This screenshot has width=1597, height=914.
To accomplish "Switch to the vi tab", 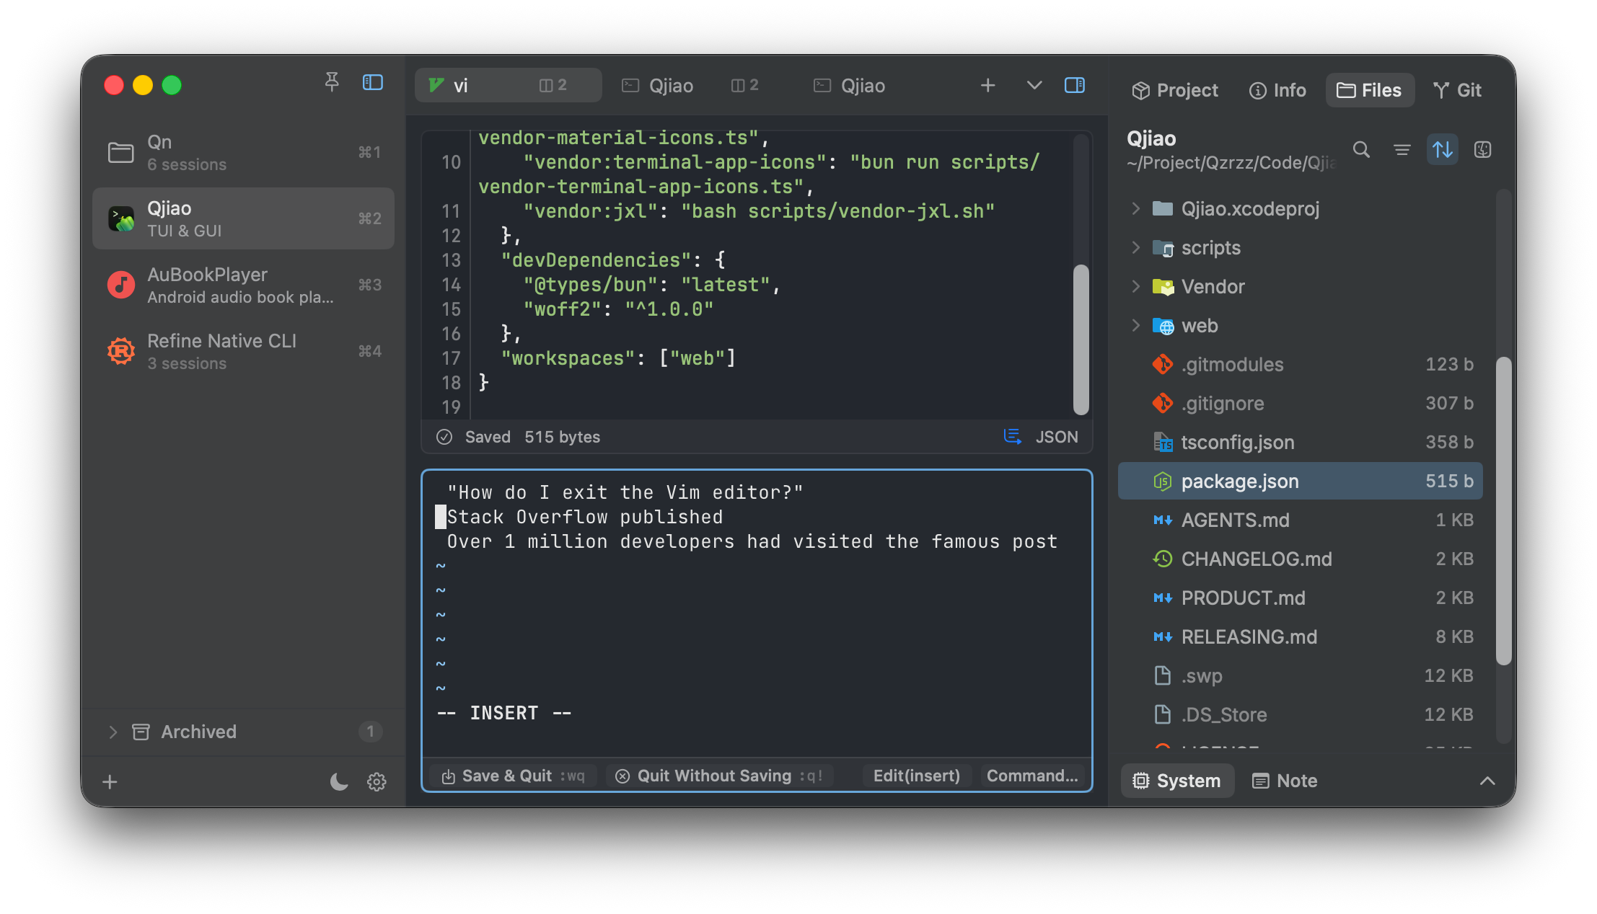I will (x=508, y=85).
